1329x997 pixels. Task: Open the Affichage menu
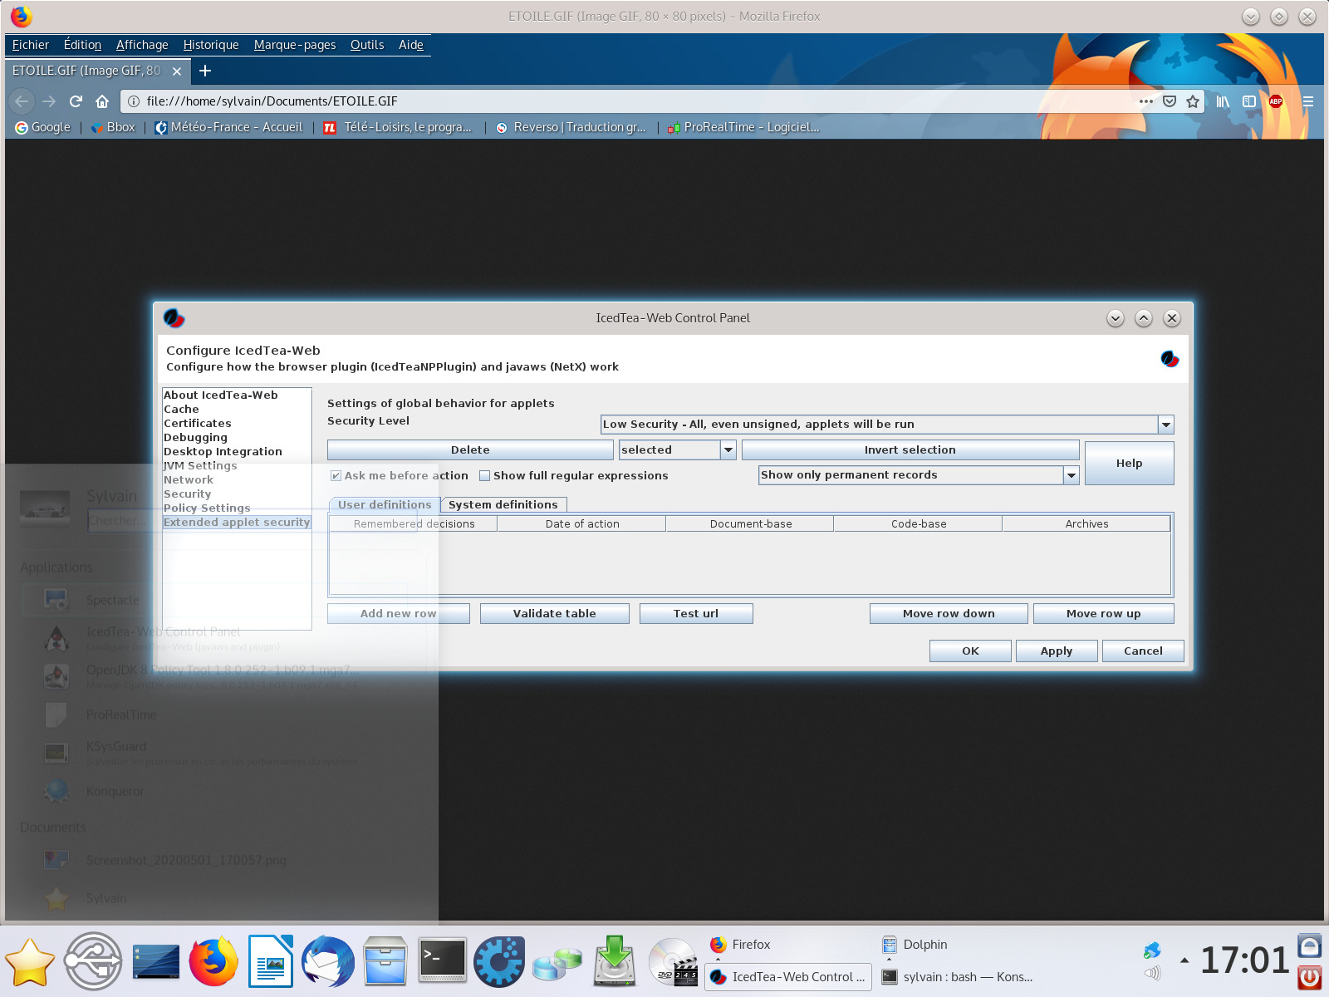click(x=142, y=45)
